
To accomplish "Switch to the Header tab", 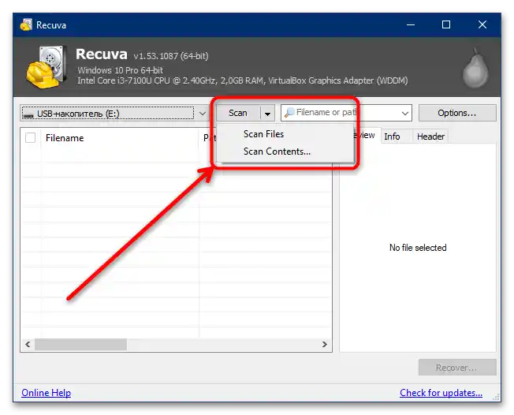I will (x=430, y=136).
